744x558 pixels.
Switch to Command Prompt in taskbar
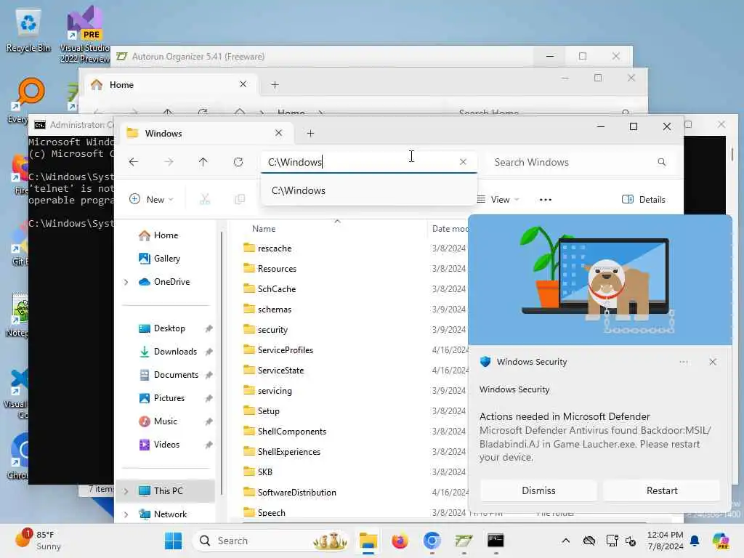[x=496, y=541]
